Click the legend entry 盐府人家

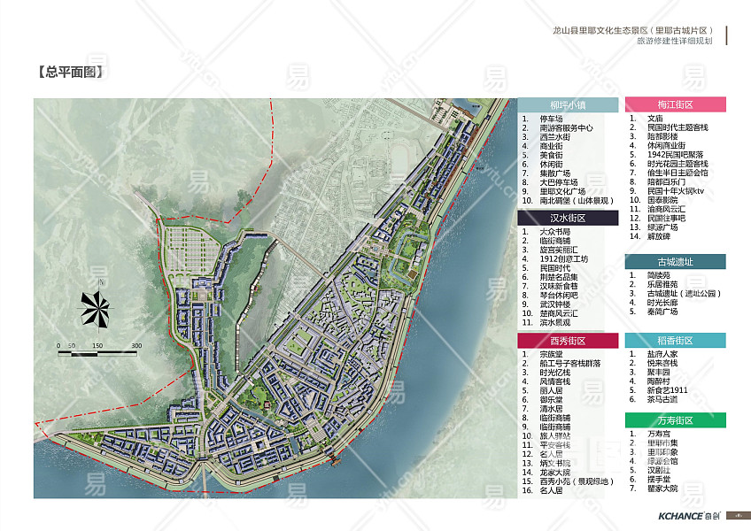[x=662, y=354]
